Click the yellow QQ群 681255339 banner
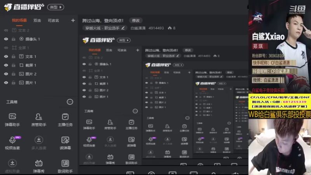 280,102
